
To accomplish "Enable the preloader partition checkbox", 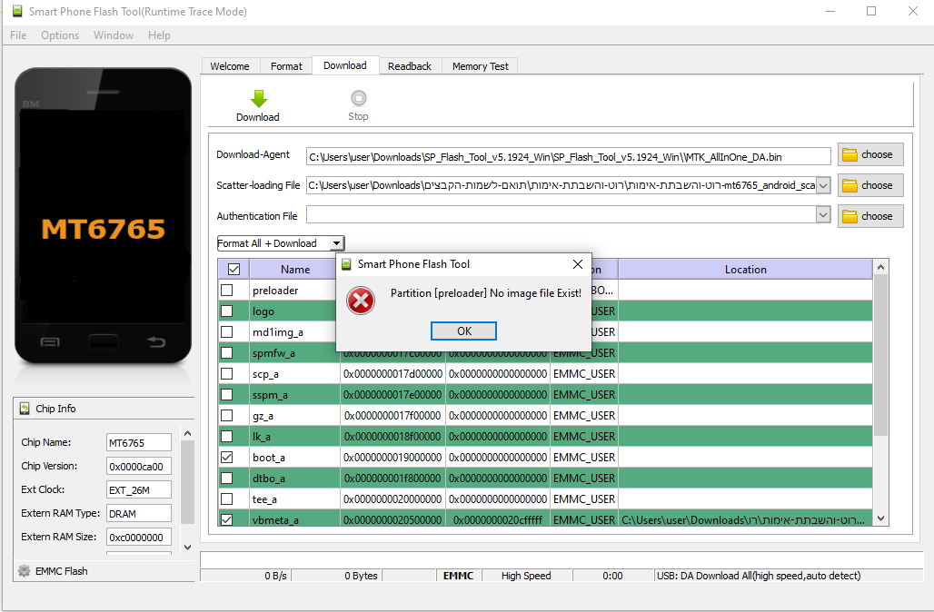I will pos(227,291).
